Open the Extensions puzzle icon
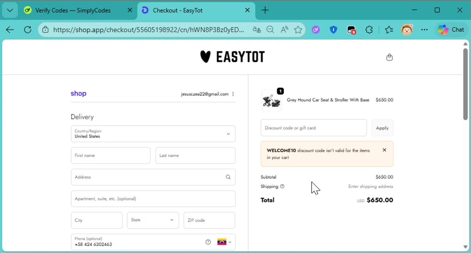The image size is (471, 253). pyautogui.click(x=369, y=30)
